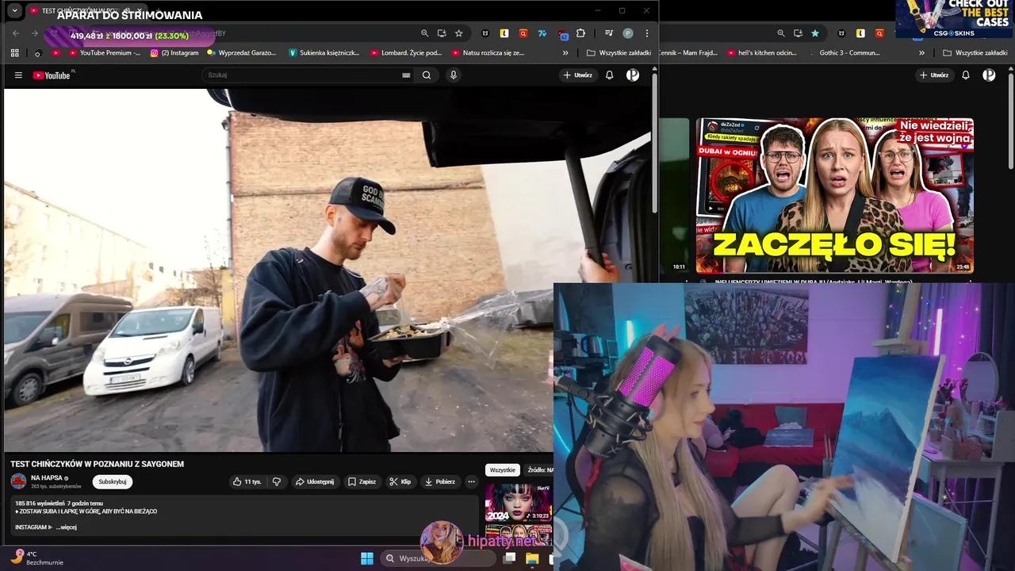Select the Wszystkie filter chip
This screenshot has width=1015, height=571.
pyautogui.click(x=503, y=470)
